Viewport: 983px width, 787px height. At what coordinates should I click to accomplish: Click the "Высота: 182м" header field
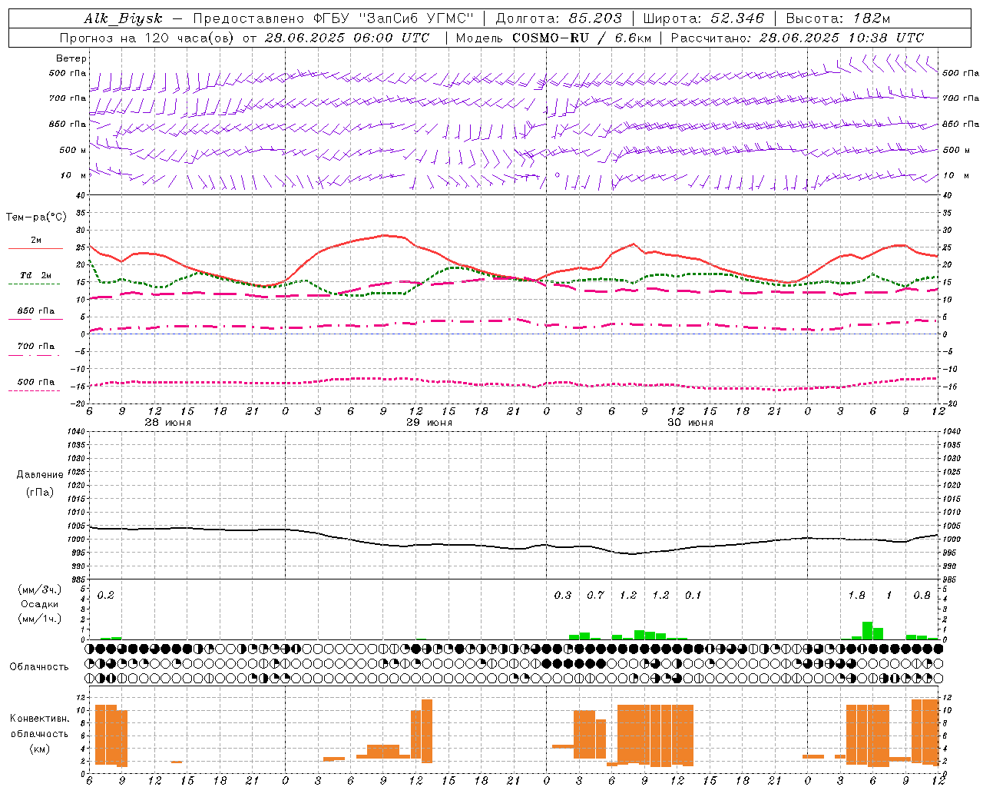838,19
